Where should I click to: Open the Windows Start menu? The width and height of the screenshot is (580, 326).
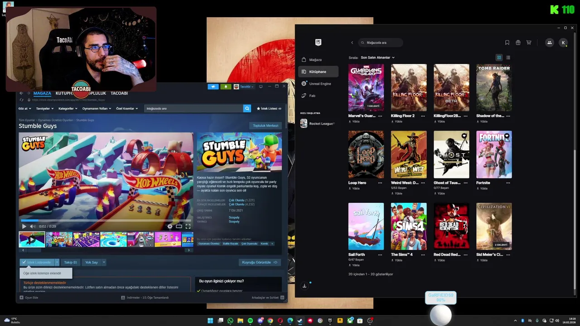(x=210, y=321)
